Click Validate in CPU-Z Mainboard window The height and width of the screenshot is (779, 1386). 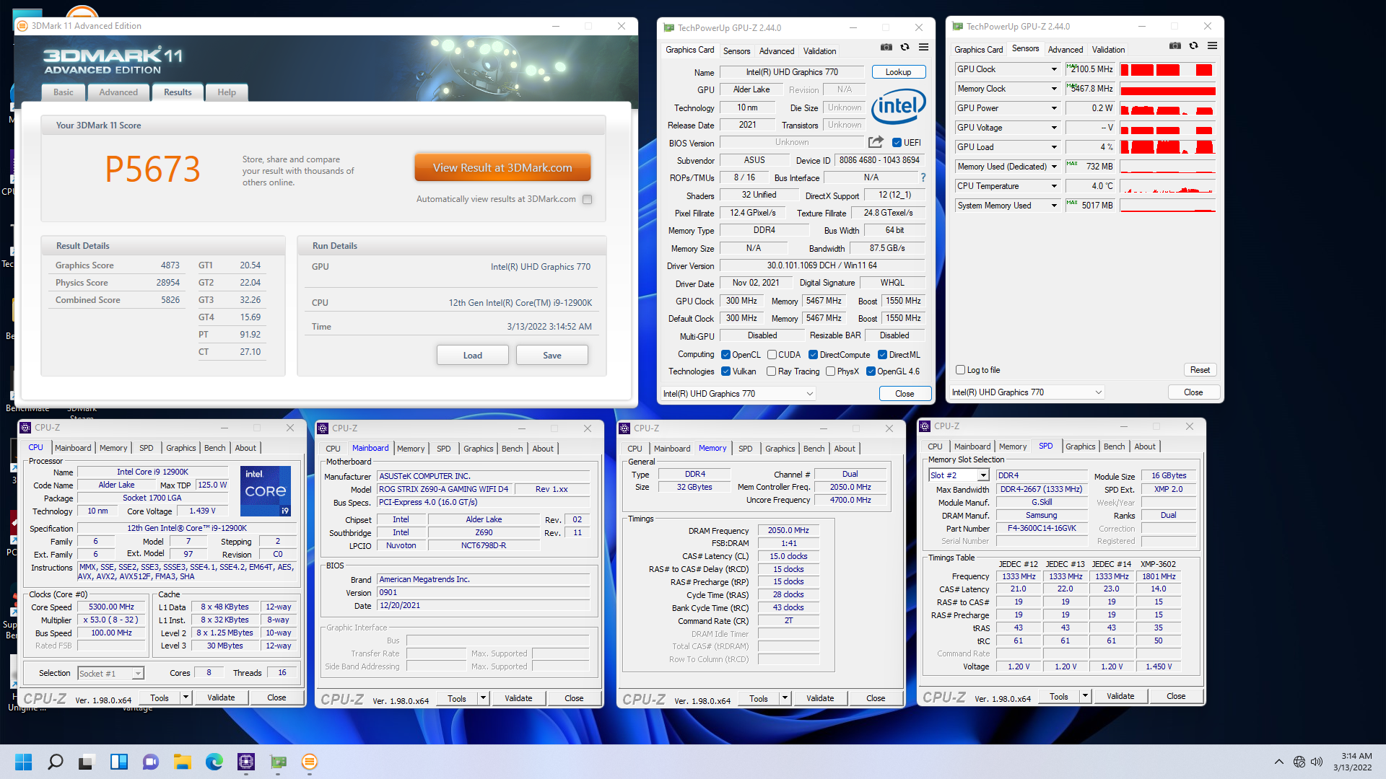click(518, 698)
